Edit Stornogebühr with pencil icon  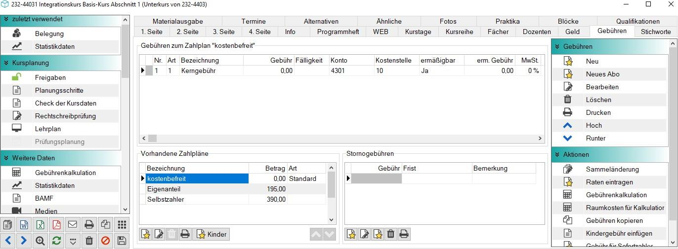pyautogui.click(x=364, y=234)
